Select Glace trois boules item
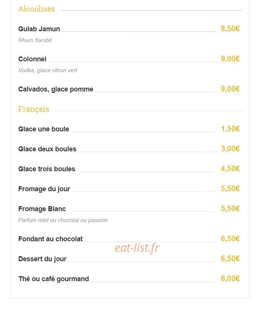Image resolution: width=262 pixels, height=312 pixels. tap(47, 169)
